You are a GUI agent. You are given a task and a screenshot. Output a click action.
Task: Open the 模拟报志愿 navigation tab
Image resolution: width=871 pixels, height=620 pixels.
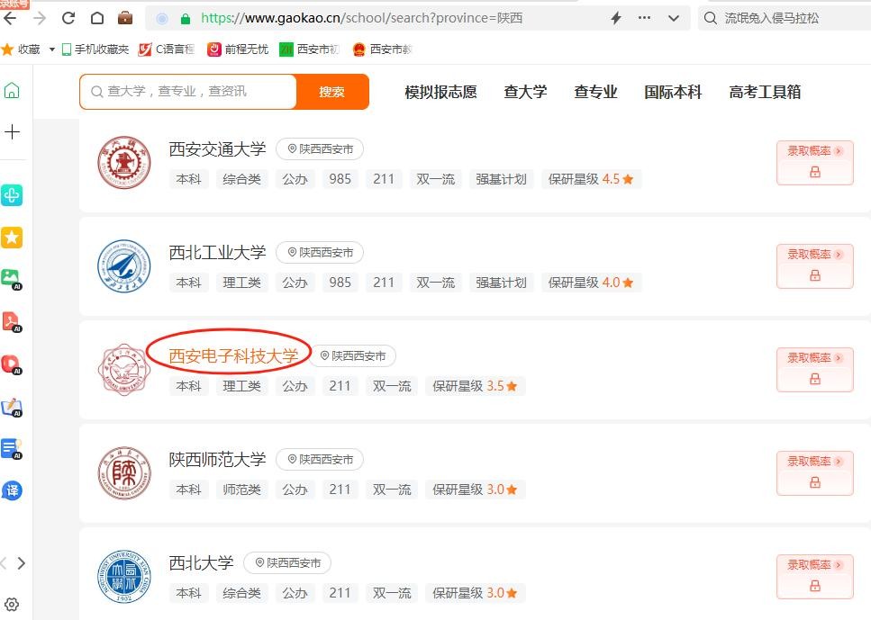440,92
